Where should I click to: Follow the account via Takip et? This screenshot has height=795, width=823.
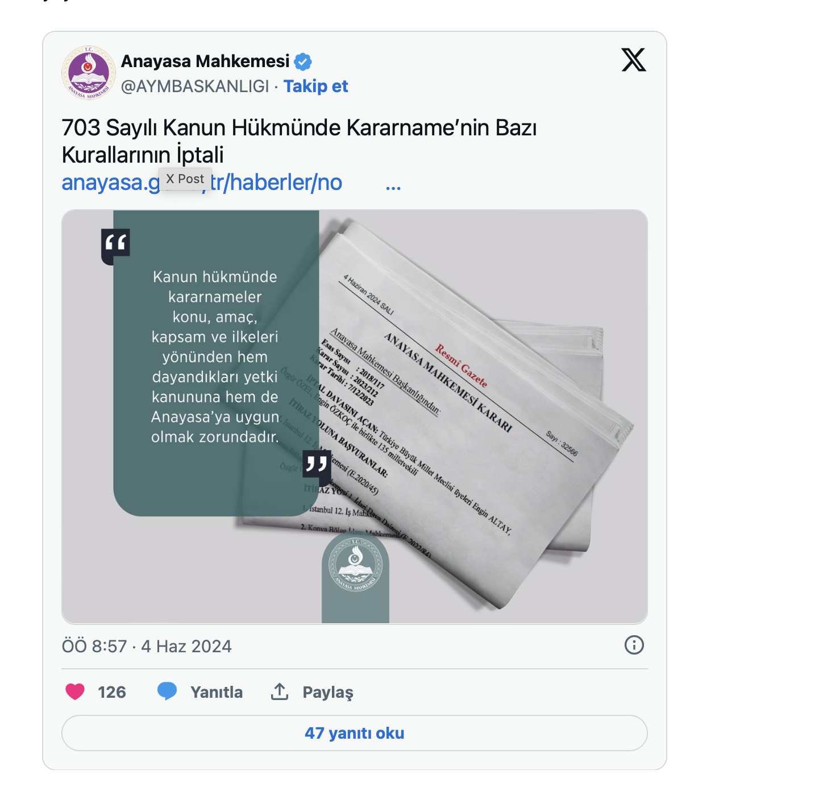coord(316,86)
